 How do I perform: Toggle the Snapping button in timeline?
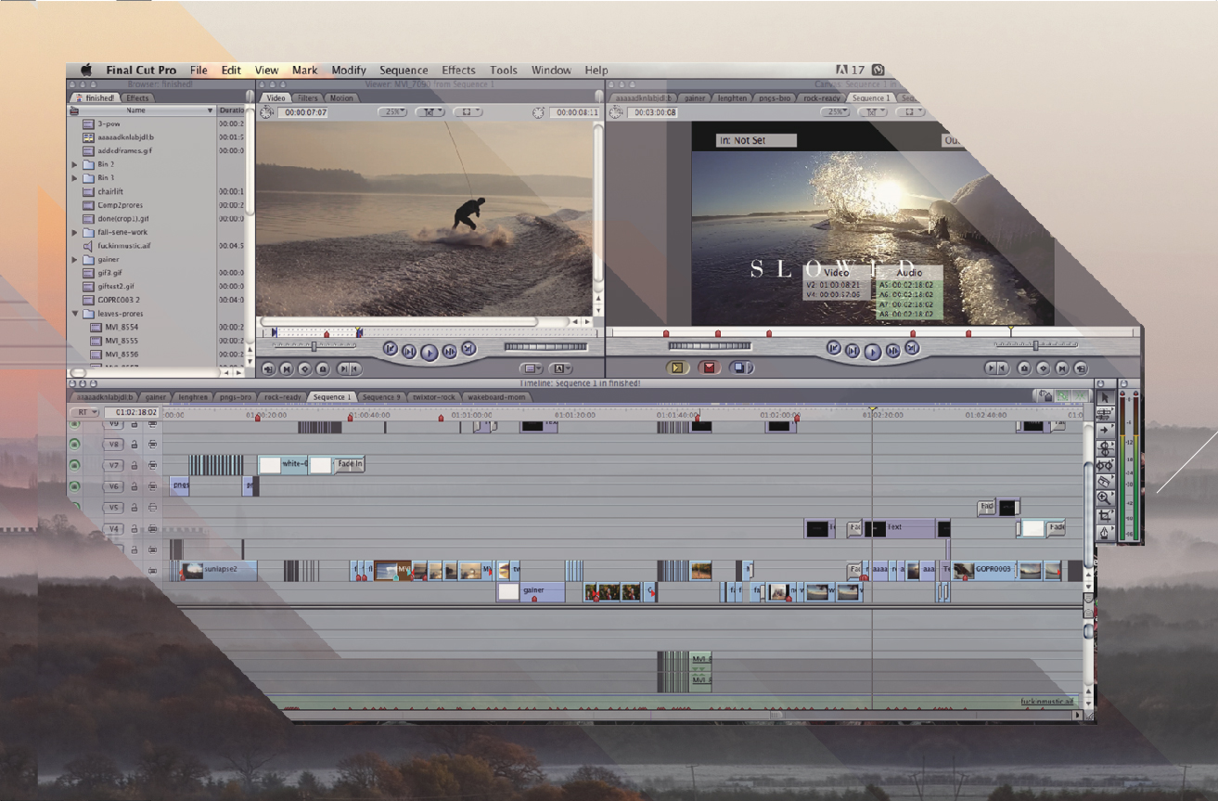pyautogui.click(x=1062, y=396)
